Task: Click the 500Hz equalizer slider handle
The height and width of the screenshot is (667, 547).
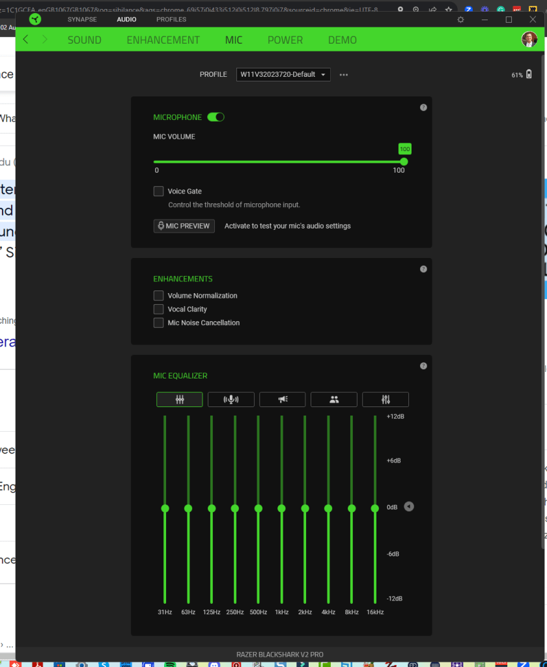Action: (x=258, y=508)
